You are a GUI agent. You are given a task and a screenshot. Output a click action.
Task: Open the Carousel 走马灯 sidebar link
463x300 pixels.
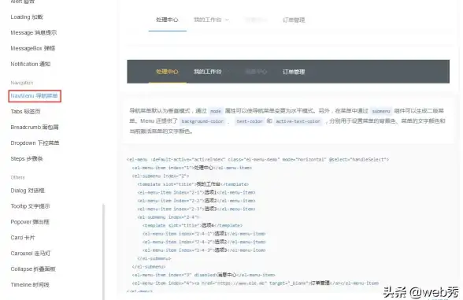pos(31,254)
